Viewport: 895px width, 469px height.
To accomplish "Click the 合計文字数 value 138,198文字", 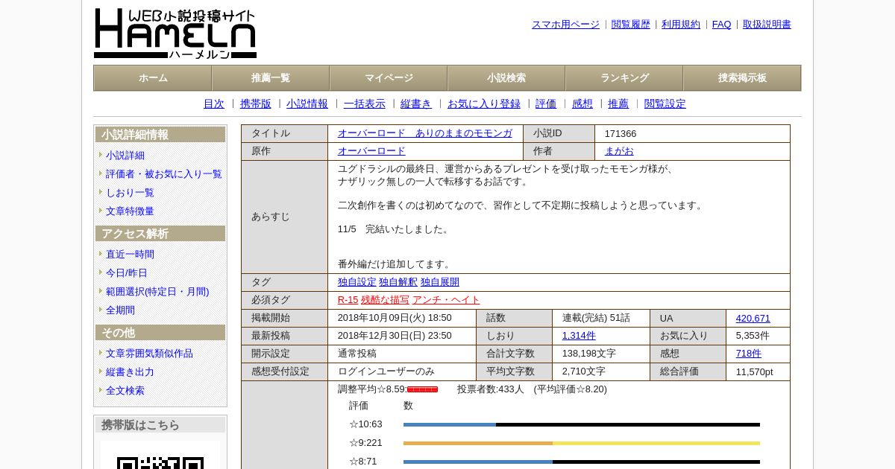I will pyautogui.click(x=589, y=354).
